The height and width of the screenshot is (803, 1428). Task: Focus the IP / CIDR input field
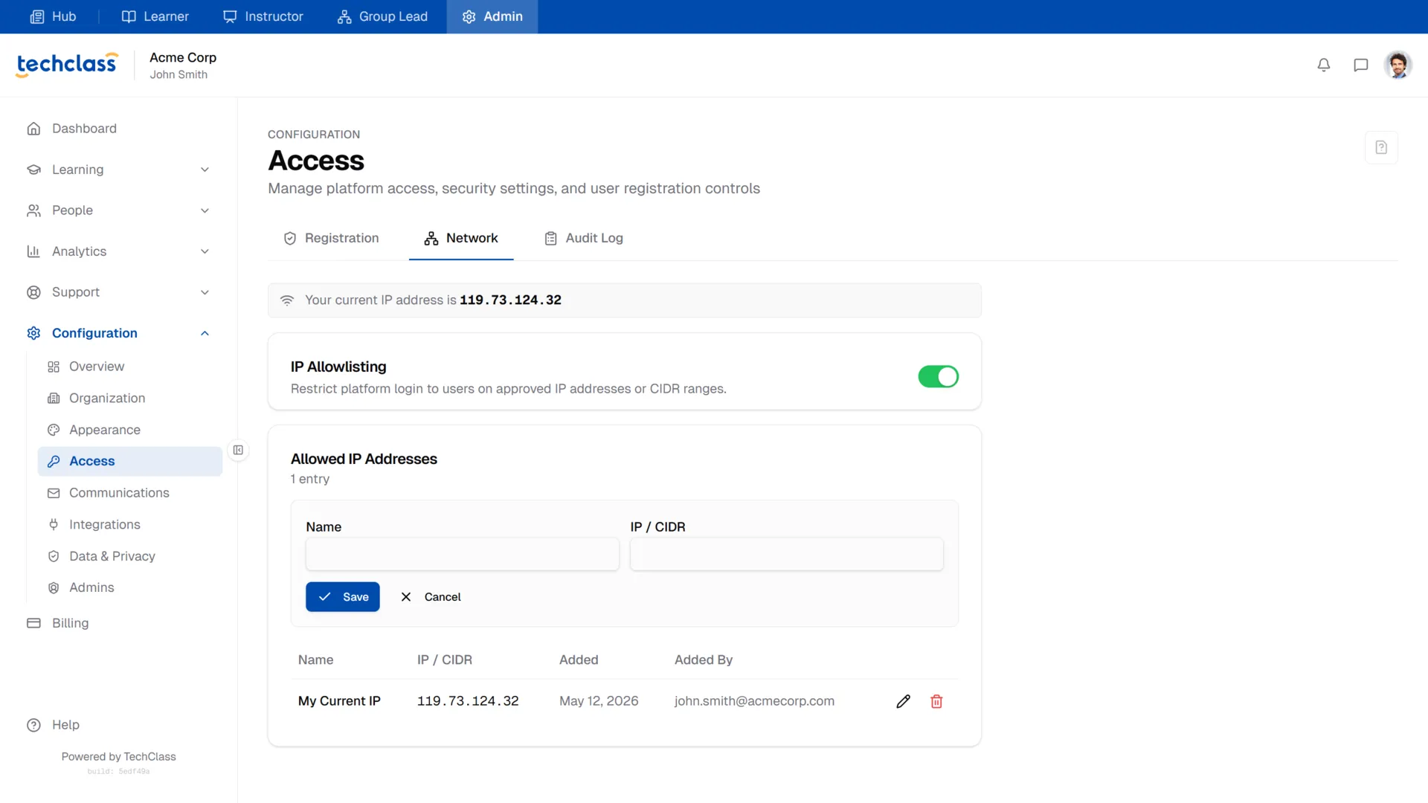(x=787, y=555)
